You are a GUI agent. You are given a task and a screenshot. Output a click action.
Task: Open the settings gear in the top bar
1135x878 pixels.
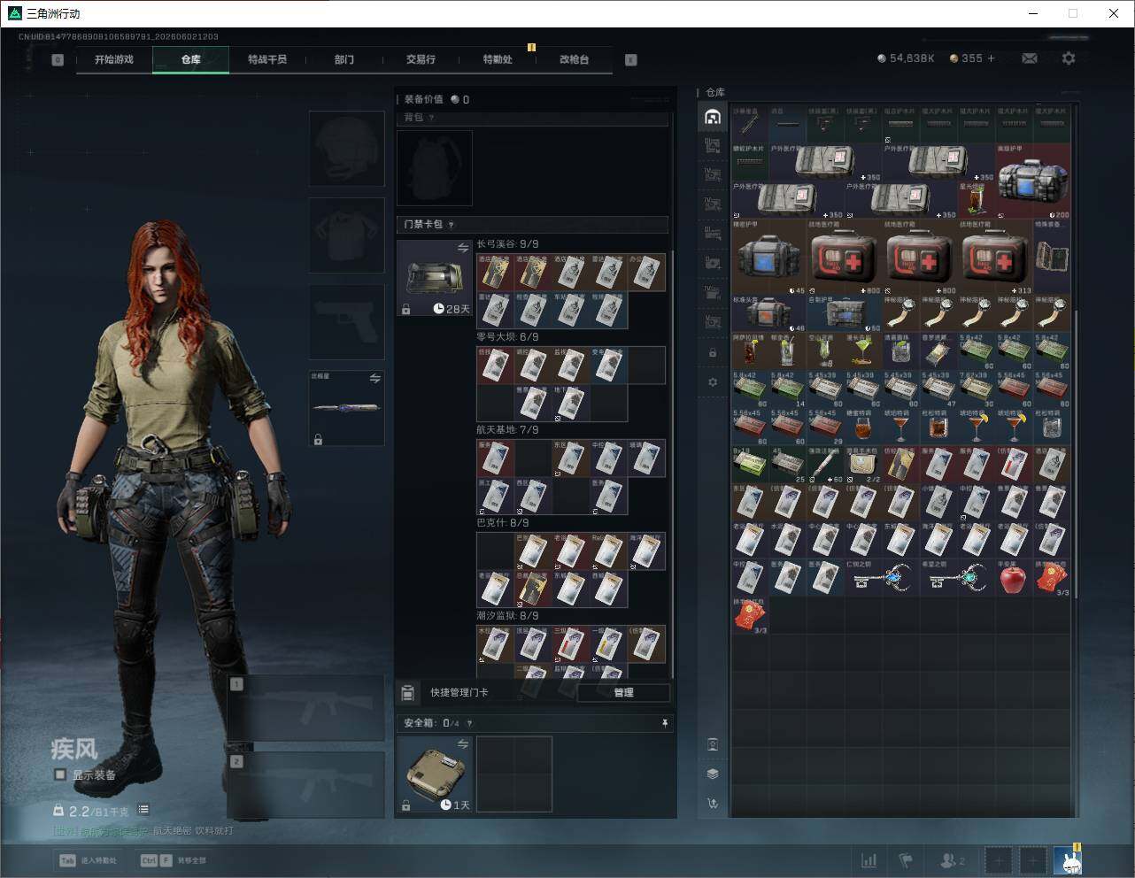[1069, 58]
